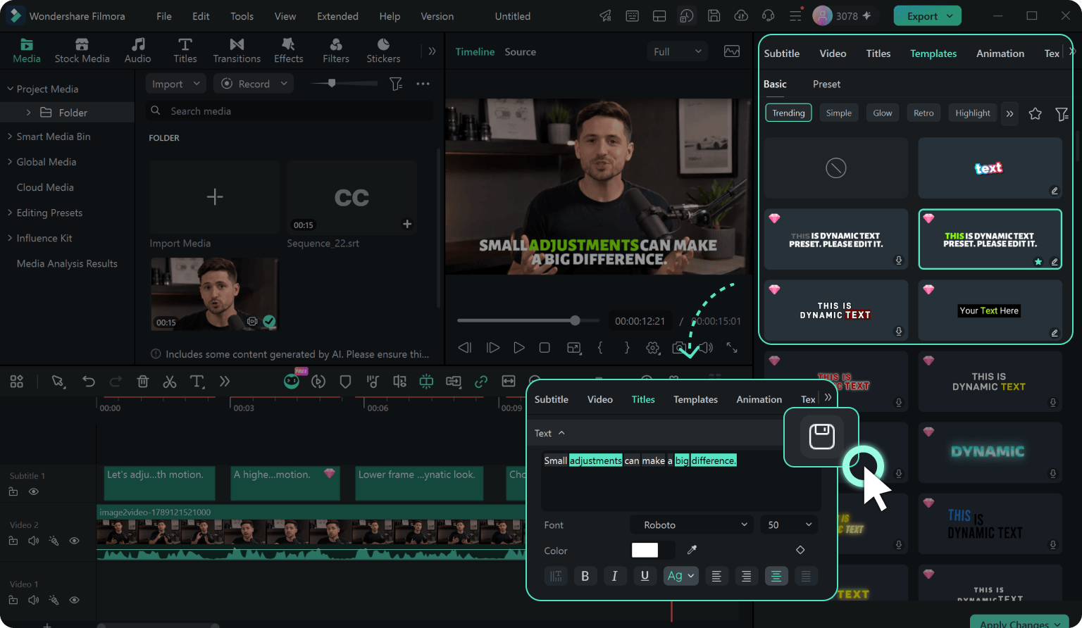Open the Import dropdown
Image resolution: width=1082 pixels, height=628 pixels.
click(x=175, y=84)
